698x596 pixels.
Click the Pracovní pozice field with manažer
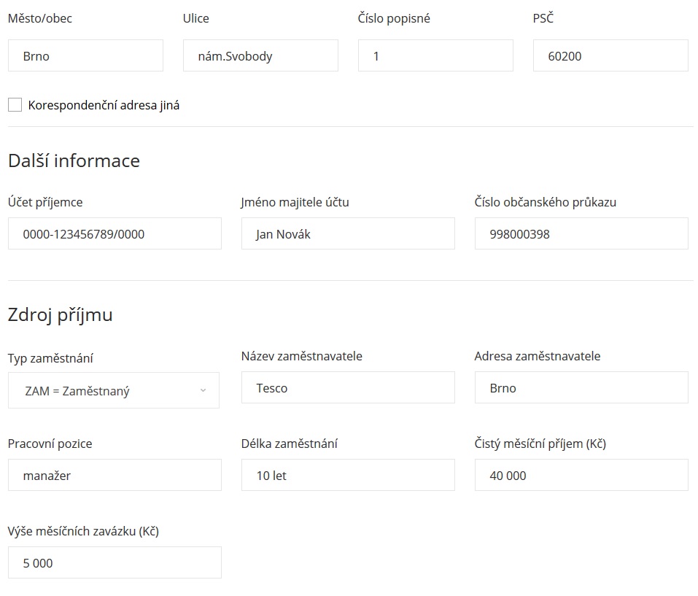coord(115,475)
